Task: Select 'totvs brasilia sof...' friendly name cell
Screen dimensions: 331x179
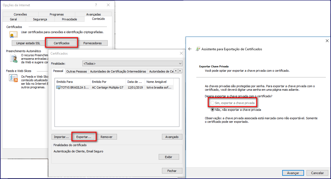Action: pyautogui.click(x=159, y=87)
